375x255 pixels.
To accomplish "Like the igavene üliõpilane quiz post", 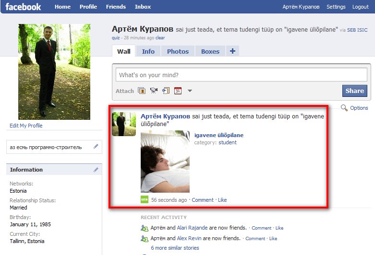I will click(x=222, y=200).
